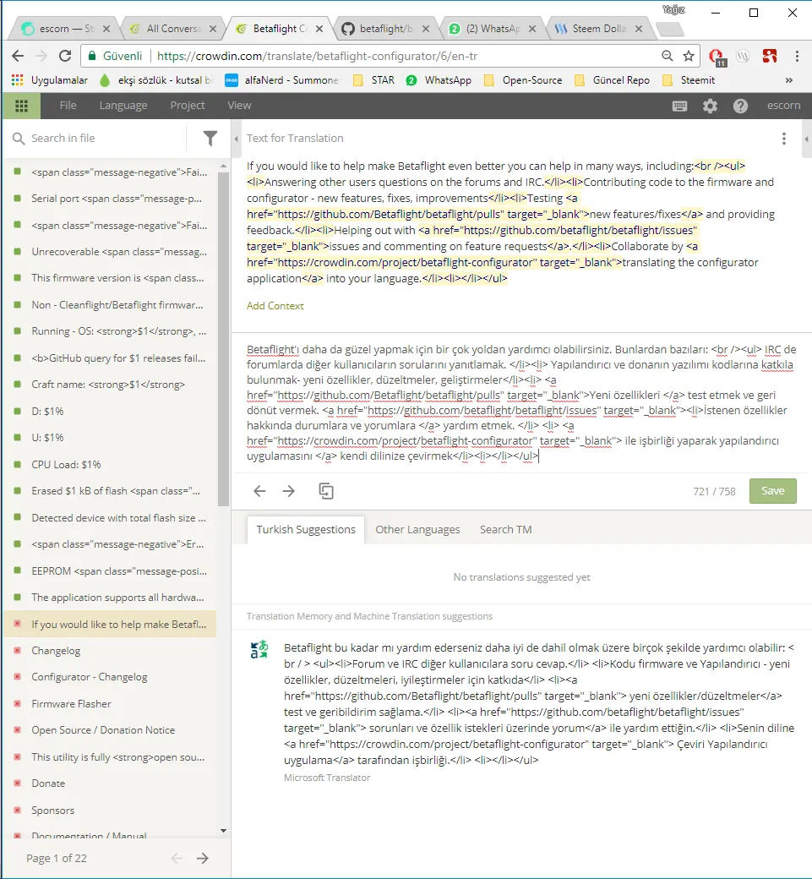Click the Microsoft Translator suggestion icon

pyautogui.click(x=259, y=649)
